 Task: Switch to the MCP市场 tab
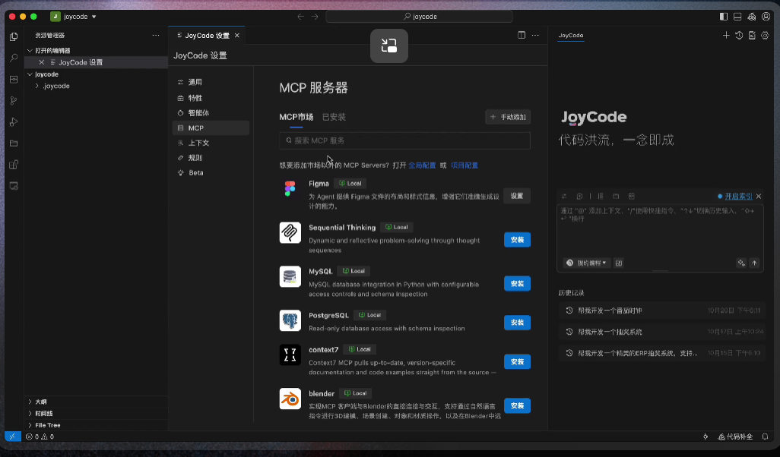click(296, 117)
